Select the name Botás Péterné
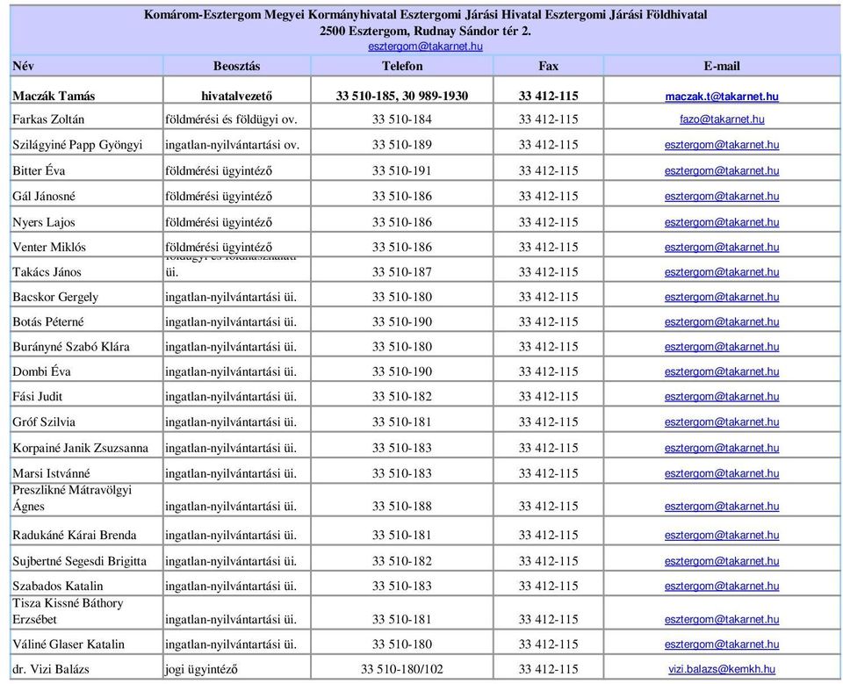This screenshot has width=843, height=684. pyautogui.click(x=48, y=321)
